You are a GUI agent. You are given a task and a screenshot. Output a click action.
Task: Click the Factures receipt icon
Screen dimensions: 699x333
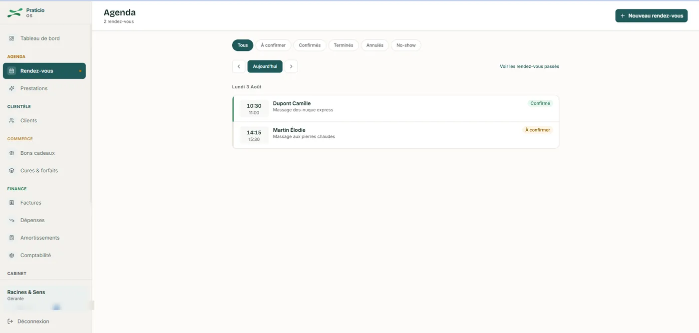click(x=11, y=203)
